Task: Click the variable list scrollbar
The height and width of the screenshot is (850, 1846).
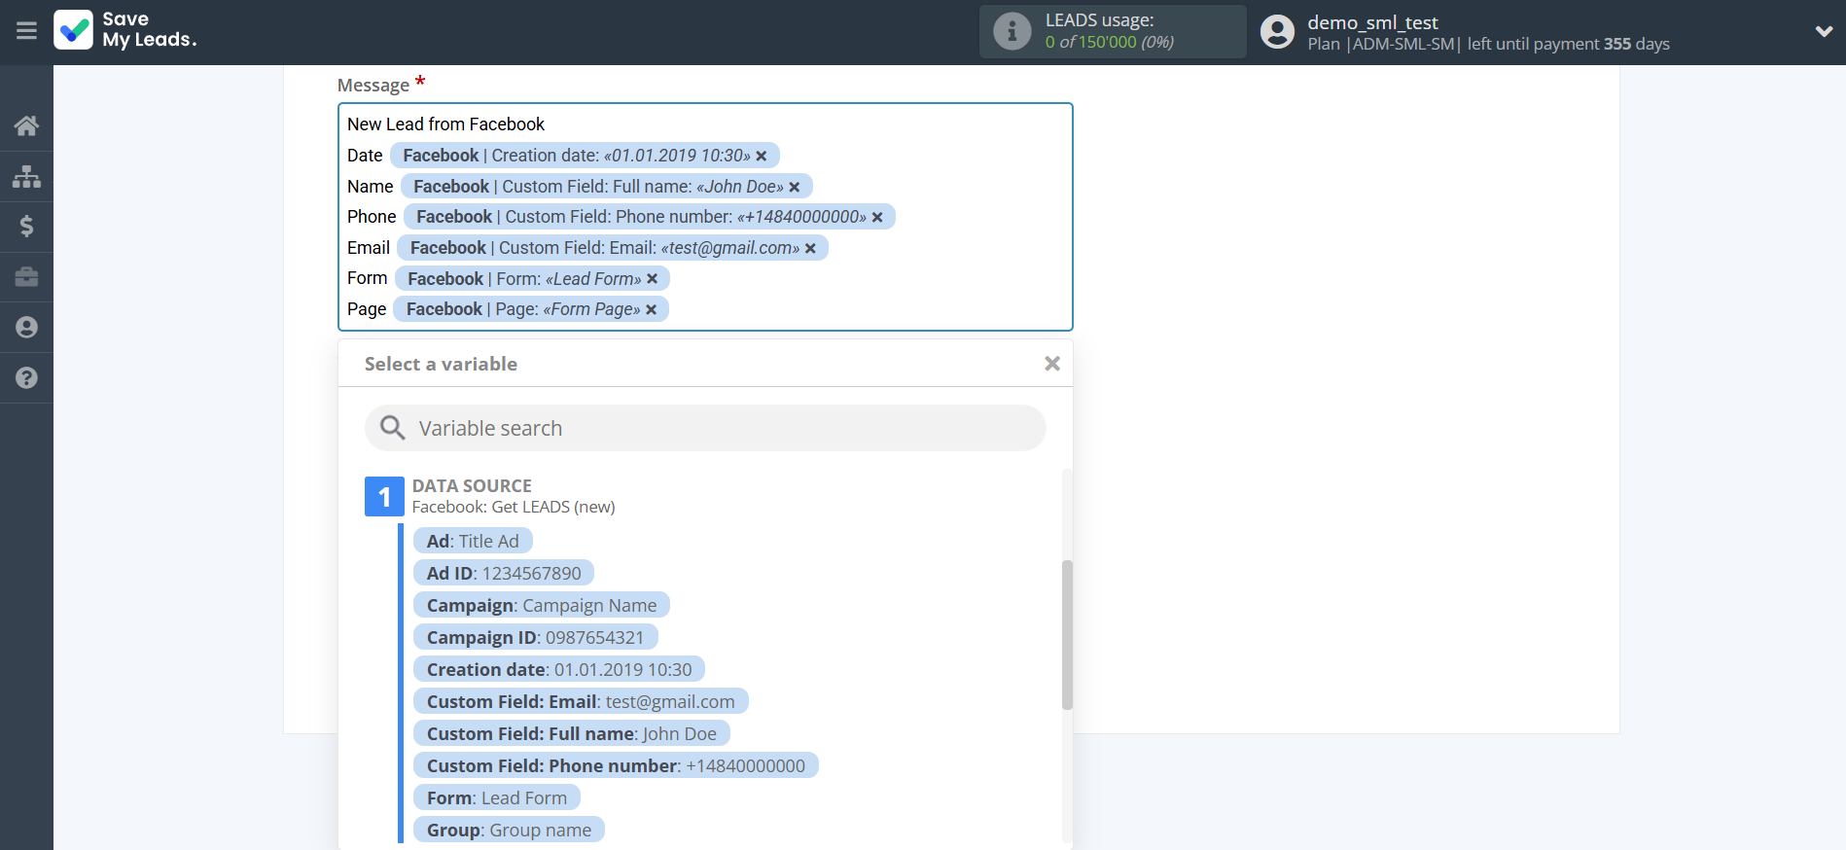Action: coord(1067,634)
